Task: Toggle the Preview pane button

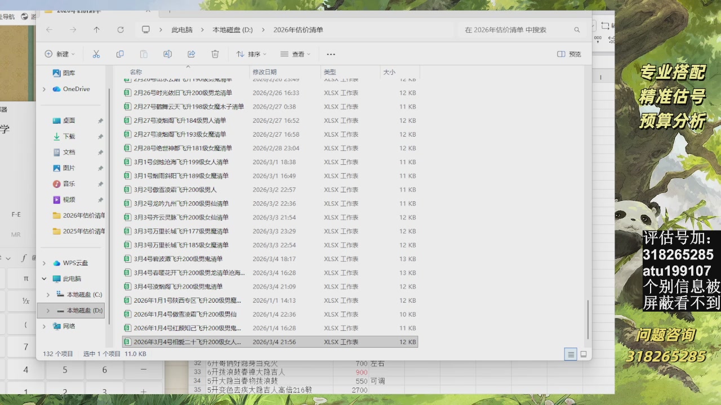Action: (x=569, y=54)
